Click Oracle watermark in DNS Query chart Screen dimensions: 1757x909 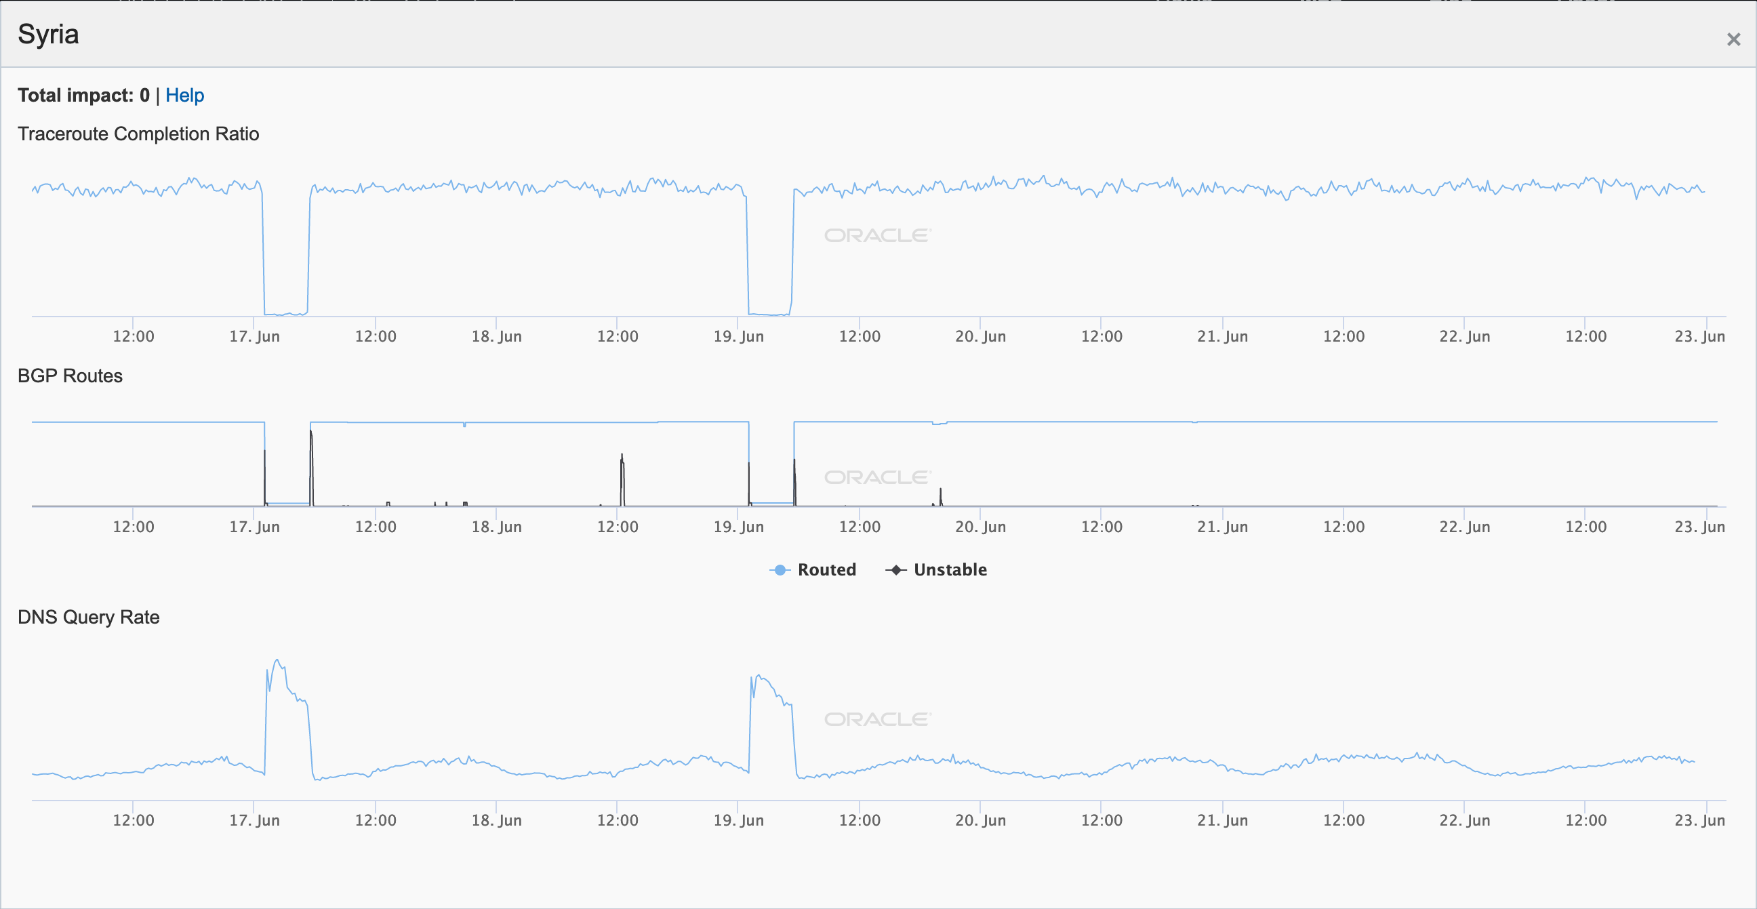877,719
